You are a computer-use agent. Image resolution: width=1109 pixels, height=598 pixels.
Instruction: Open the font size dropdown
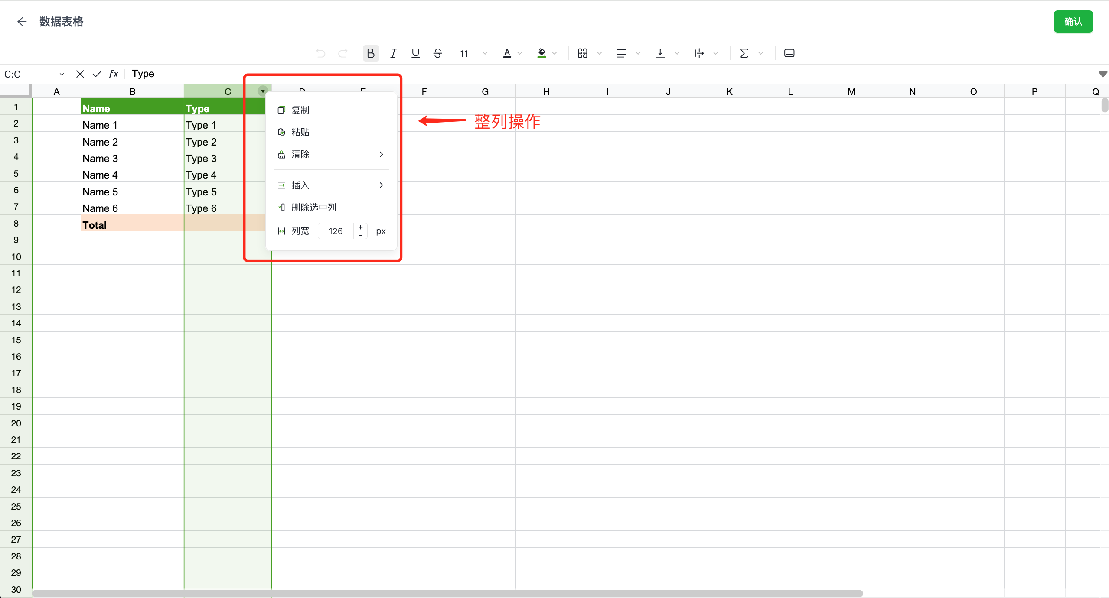point(485,53)
